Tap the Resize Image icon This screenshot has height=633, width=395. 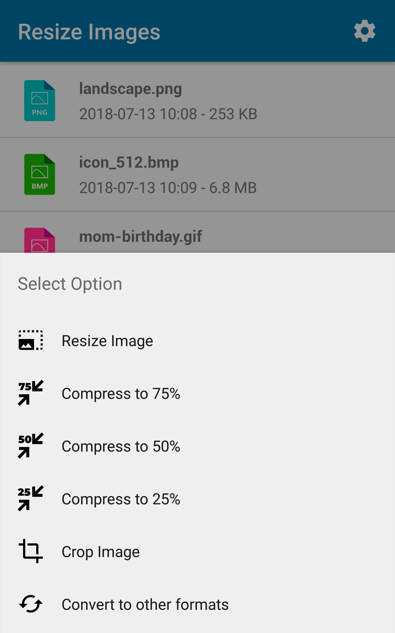(31, 340)
